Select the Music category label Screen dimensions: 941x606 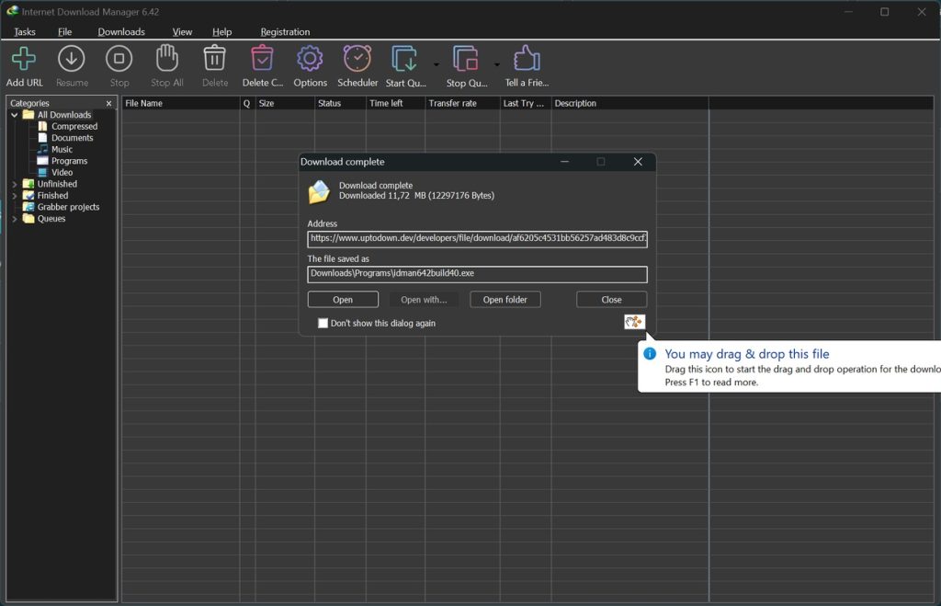[62, 149]
